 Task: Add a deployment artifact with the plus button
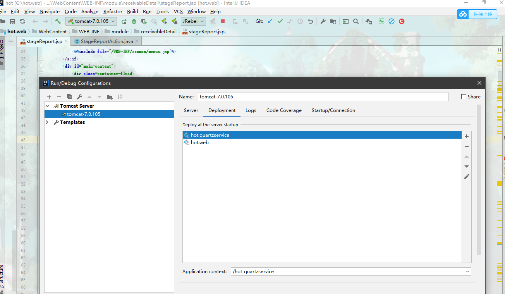(x=467, y=136)
